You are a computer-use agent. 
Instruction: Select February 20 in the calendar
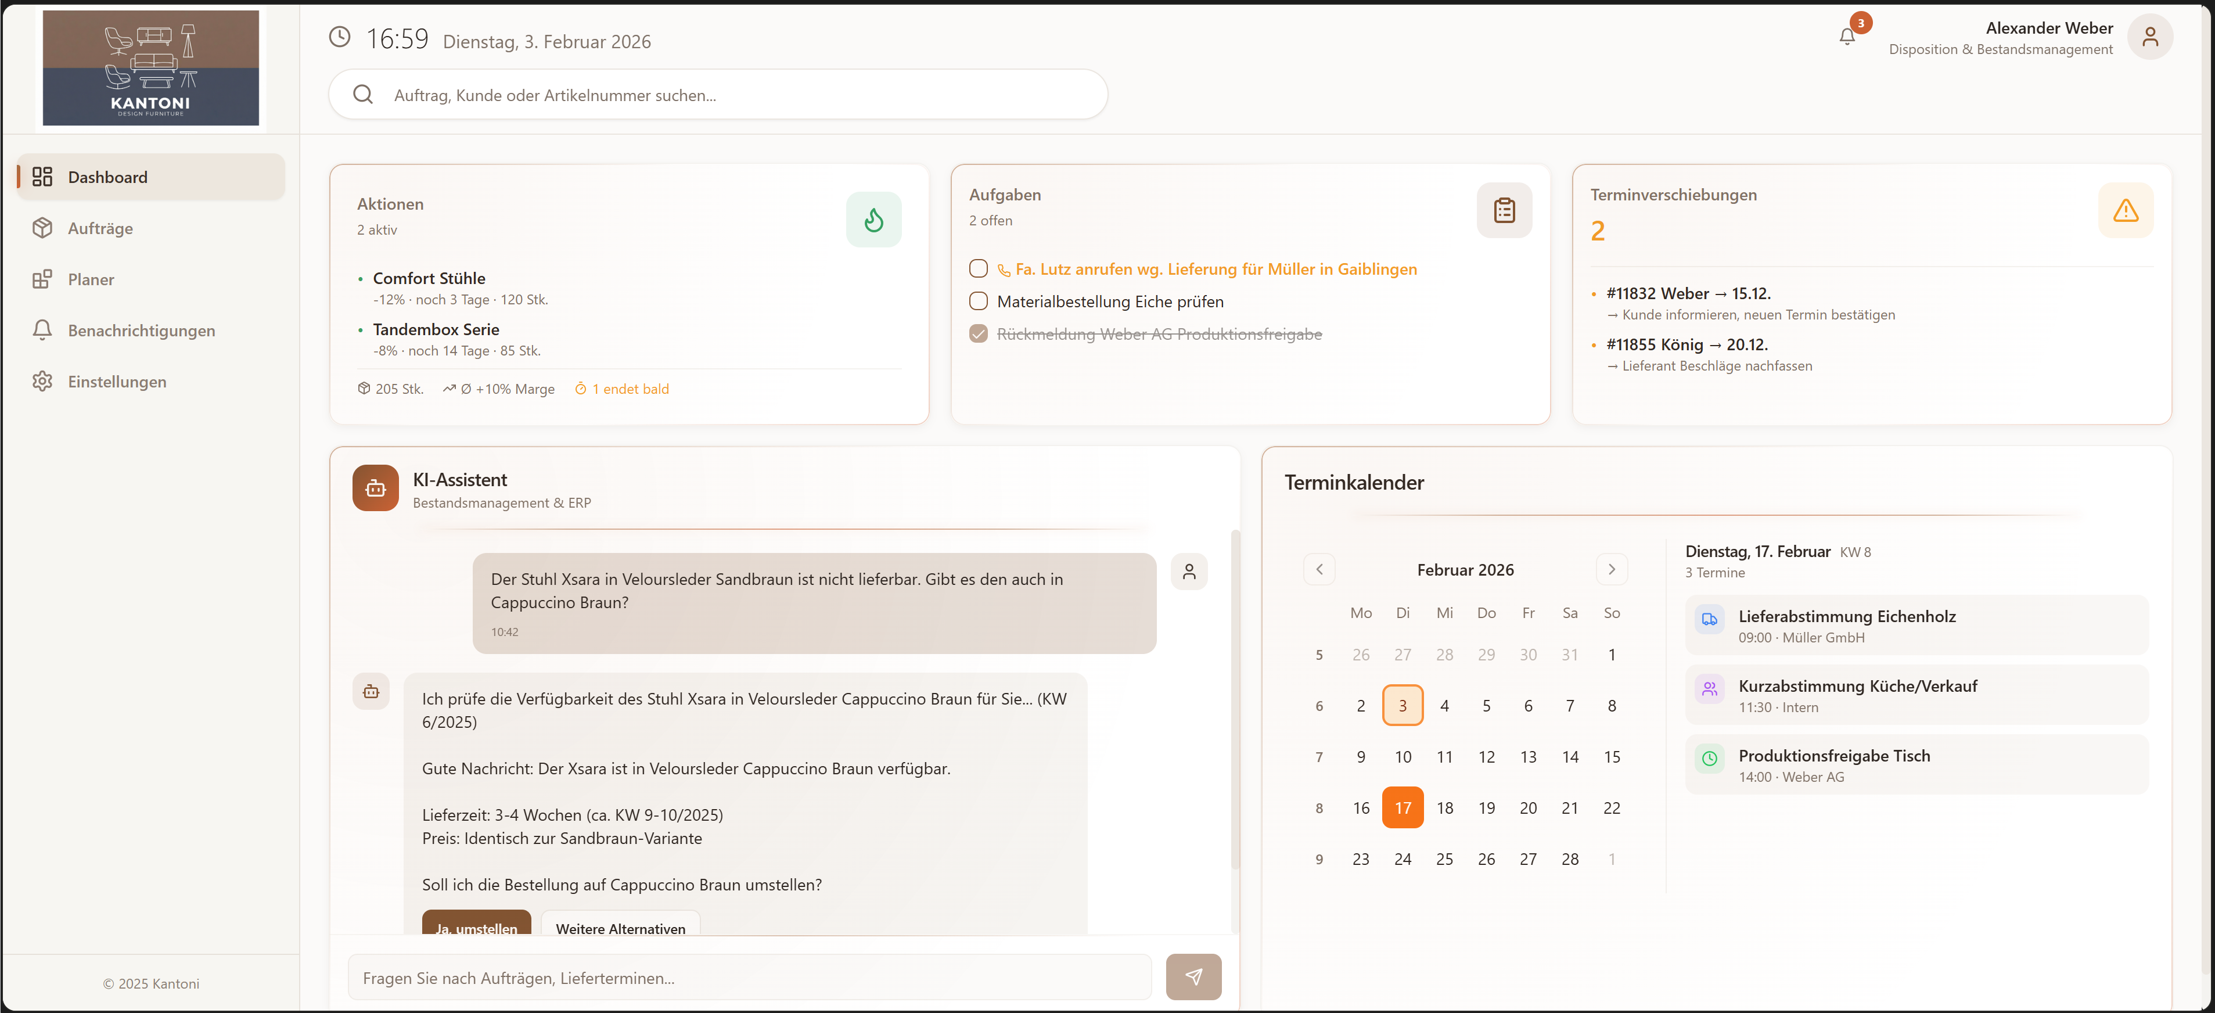point(1527,809)
